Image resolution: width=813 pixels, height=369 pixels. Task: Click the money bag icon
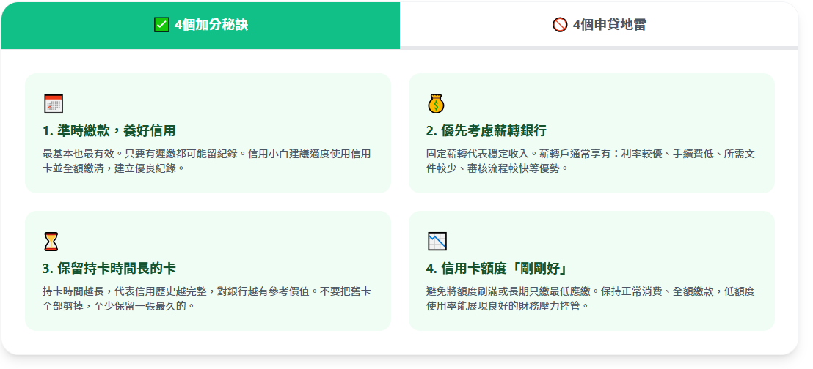point(437,104)
